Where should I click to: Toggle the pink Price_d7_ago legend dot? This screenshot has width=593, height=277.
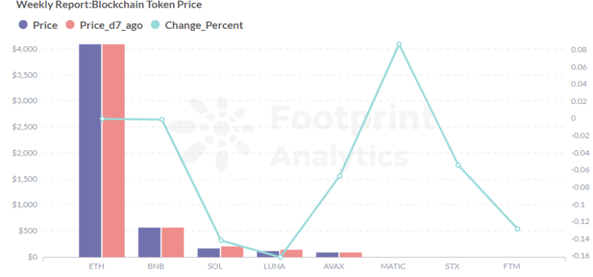tap(70, 25)
